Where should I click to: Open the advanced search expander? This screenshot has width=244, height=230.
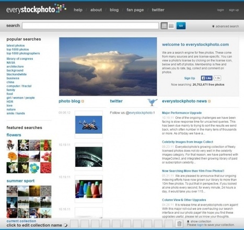225,26
